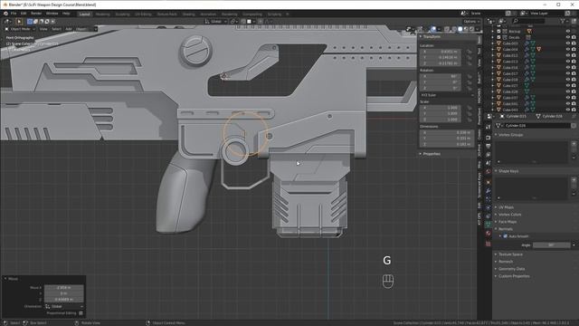Screen dimensions: 579x326
Task: Hide Cube.012 with its eye icon
Action: click(568, 55)
